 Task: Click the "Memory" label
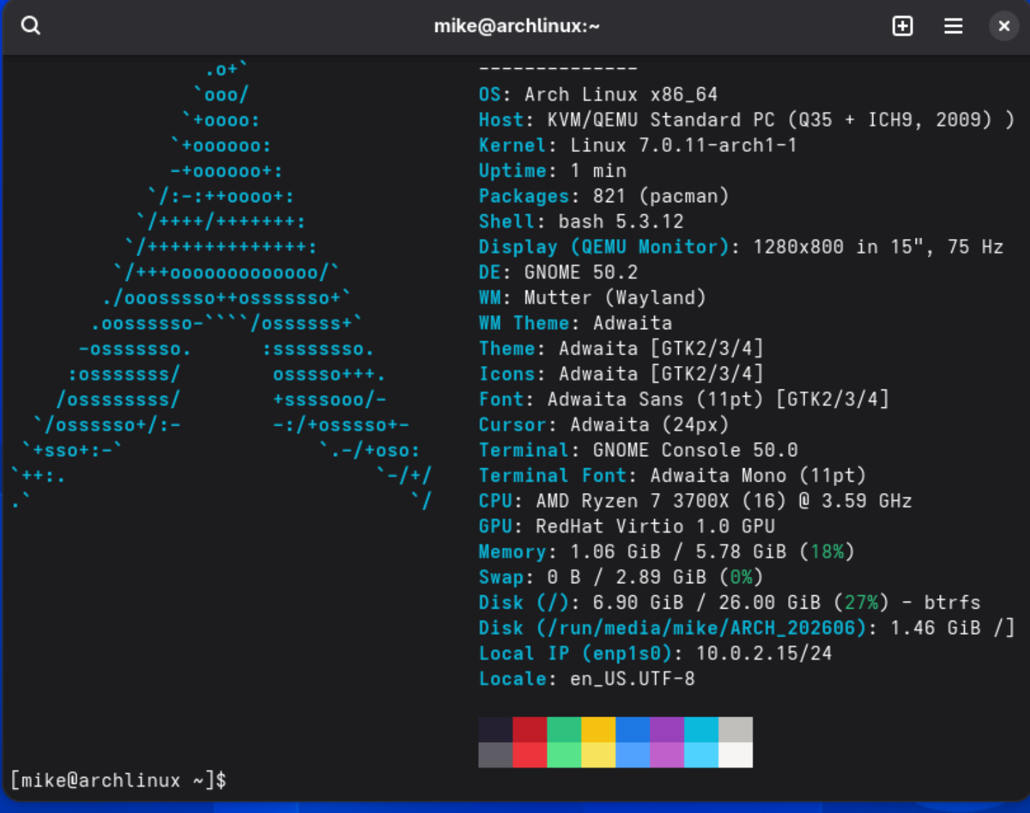[513, 552]
